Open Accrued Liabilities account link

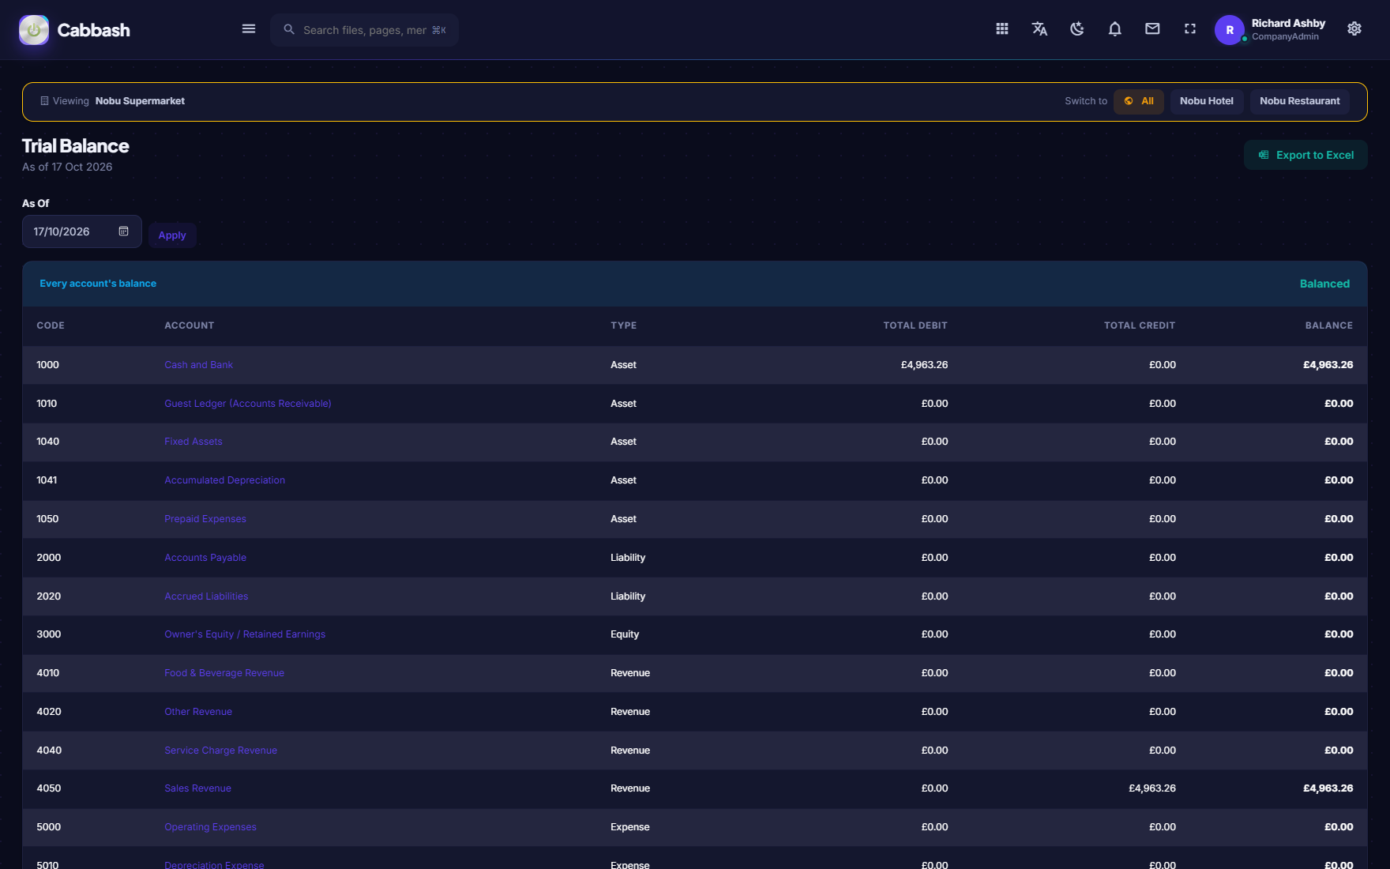pos(206,596)
